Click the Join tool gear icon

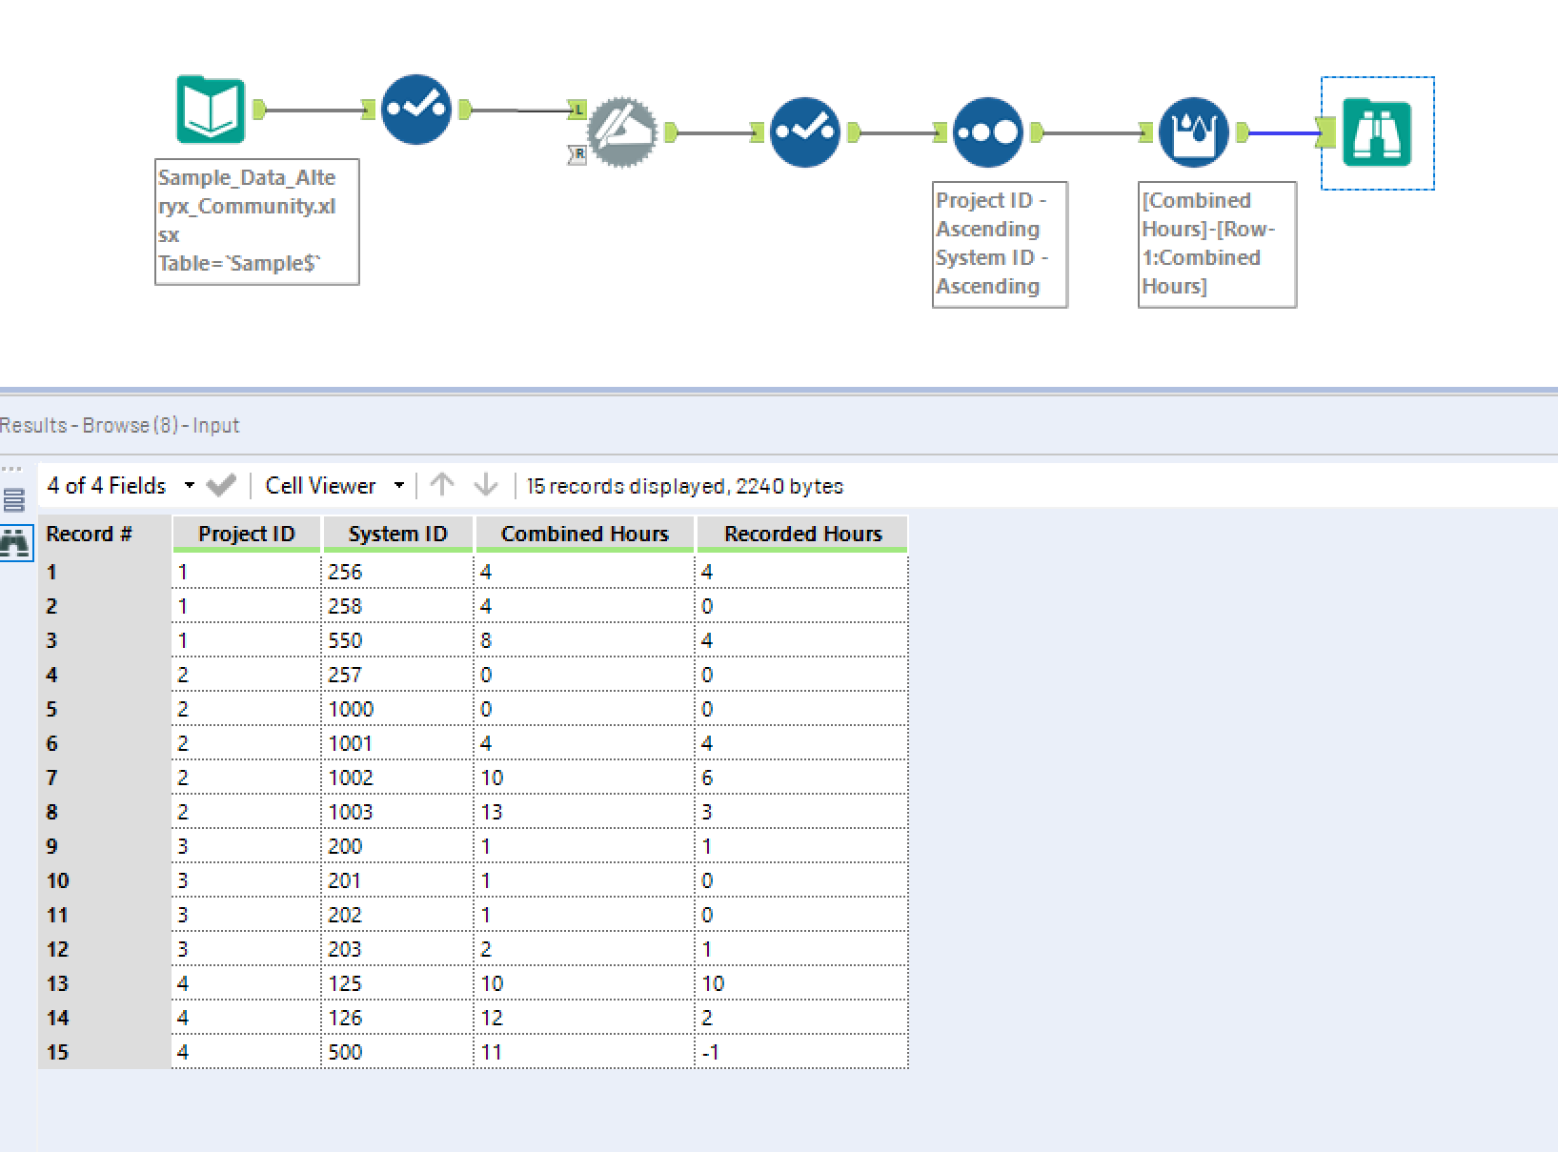point(620,133)
